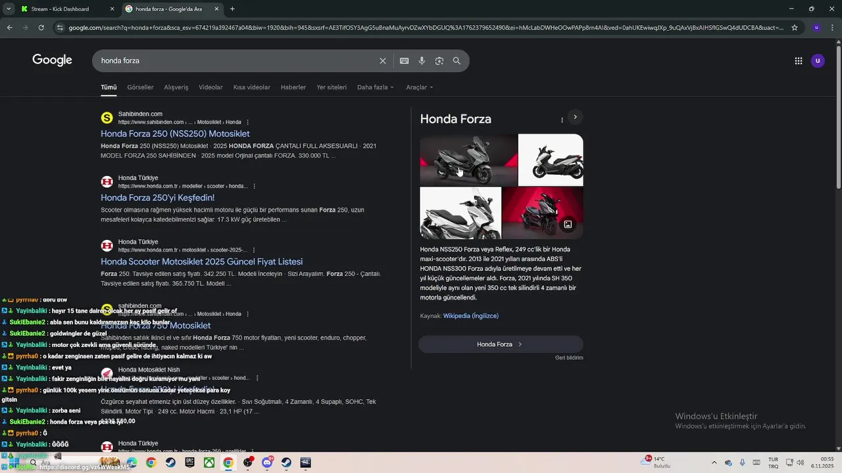Viewport: 842px width, 473px height.
Task: Open Dead by Daylight taskbar icon
Action: click(306, 462)
